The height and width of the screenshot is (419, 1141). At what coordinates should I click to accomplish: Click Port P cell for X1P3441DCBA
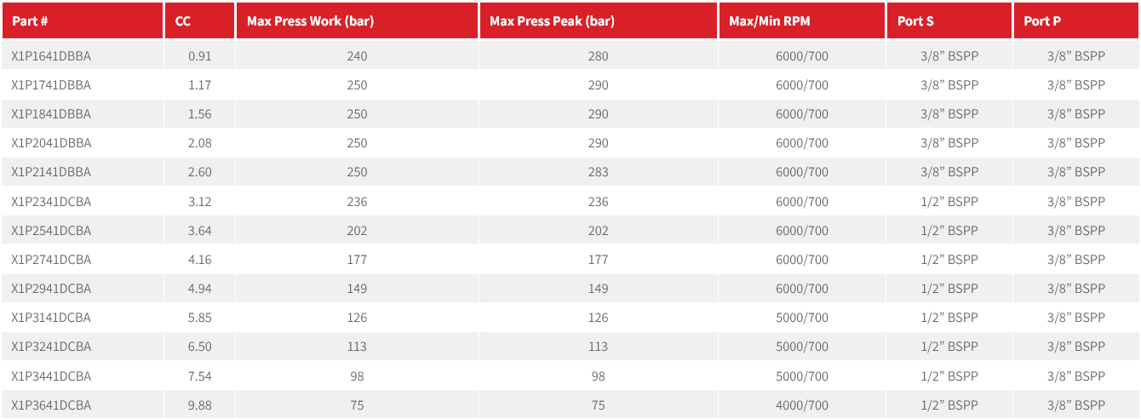pos(1075,376)
